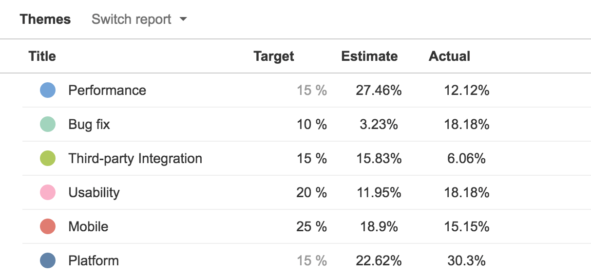Select the red Mobile color dot

(47, 226)
